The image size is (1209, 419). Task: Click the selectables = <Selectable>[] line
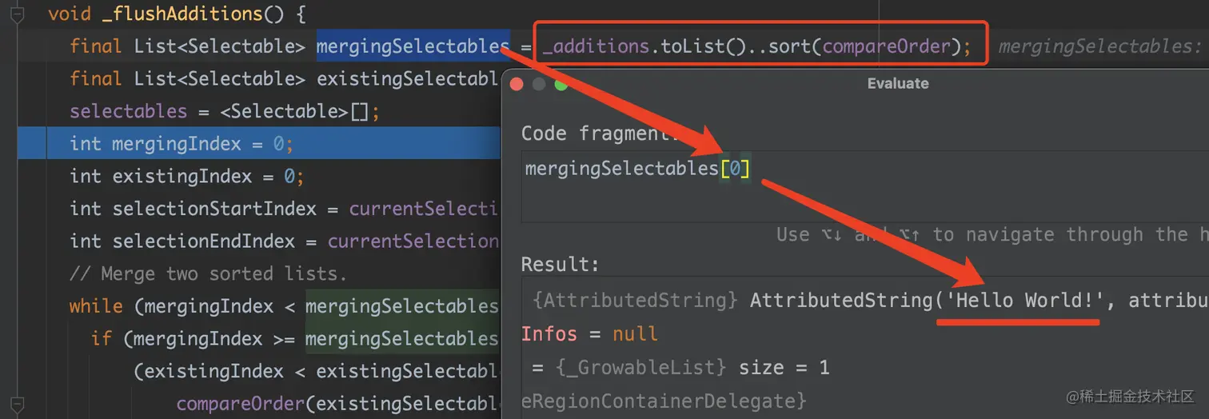click(x=224, y=111)
